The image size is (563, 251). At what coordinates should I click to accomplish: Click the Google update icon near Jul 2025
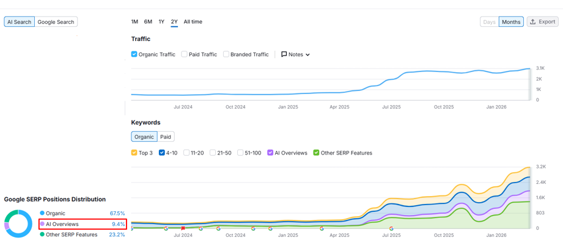[391, 228]
